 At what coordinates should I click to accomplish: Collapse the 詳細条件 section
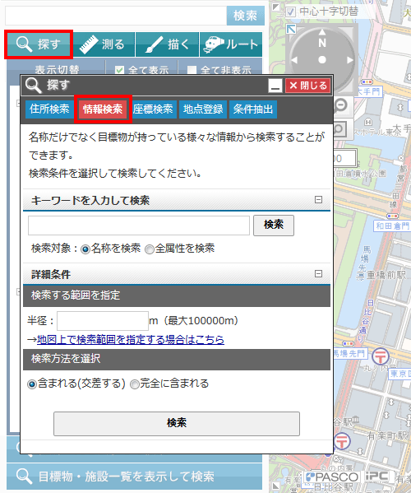point(318,273)
